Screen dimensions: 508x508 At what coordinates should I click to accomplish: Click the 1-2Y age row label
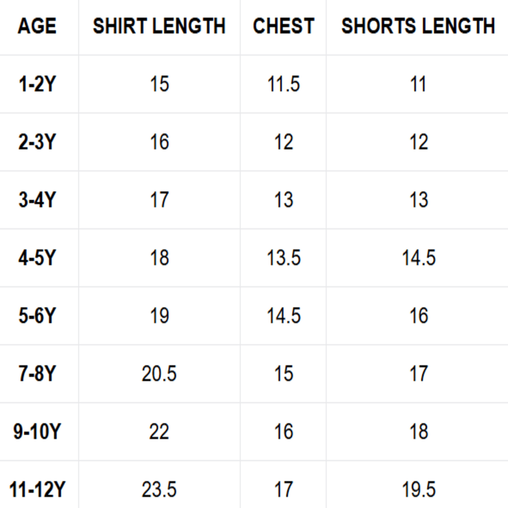(37, 84)
